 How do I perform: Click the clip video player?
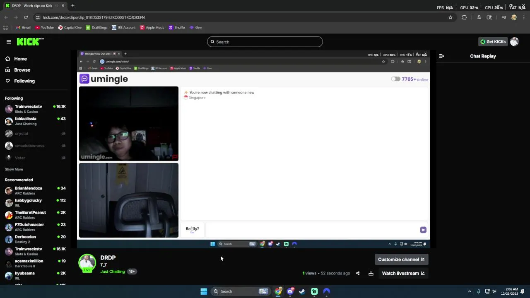tap(253, 149)
